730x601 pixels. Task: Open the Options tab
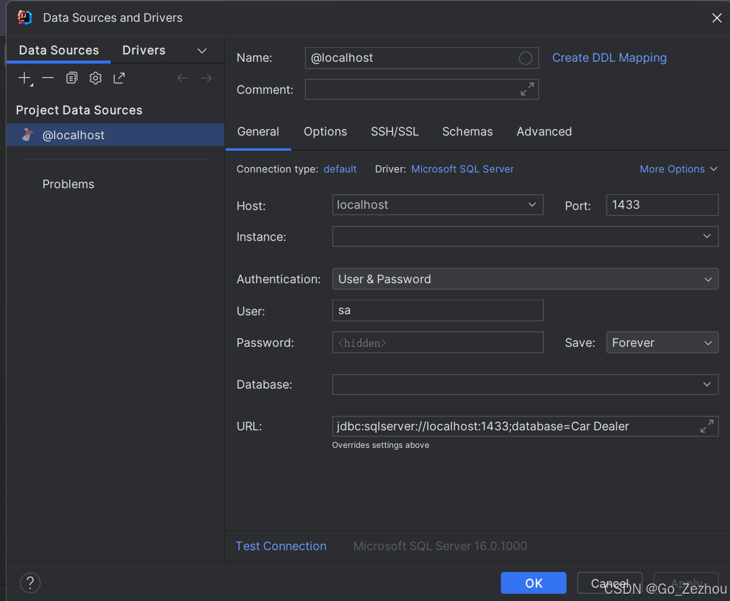[x=325, y=132]
